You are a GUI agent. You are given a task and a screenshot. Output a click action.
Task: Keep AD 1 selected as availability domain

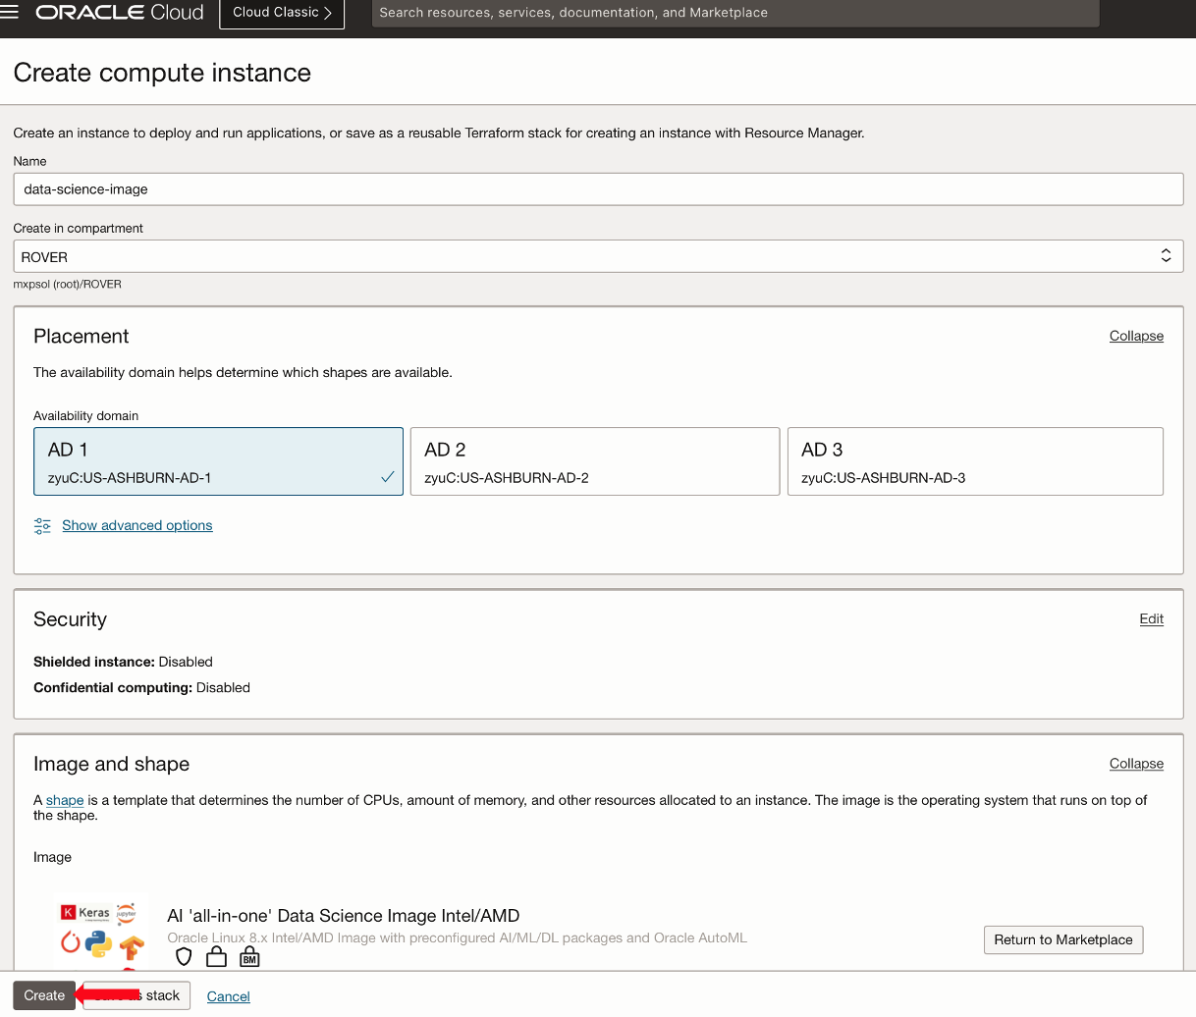point(218,460)
